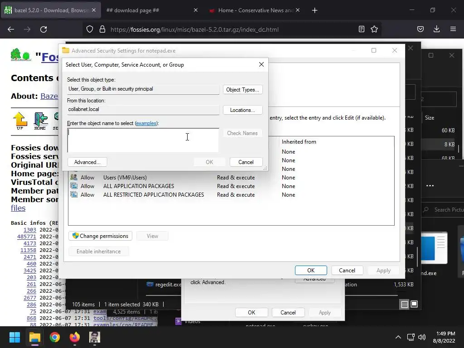464x348 pixels.
Task: Click the Fossies tree logo
Action: click(x=20, y=55)
